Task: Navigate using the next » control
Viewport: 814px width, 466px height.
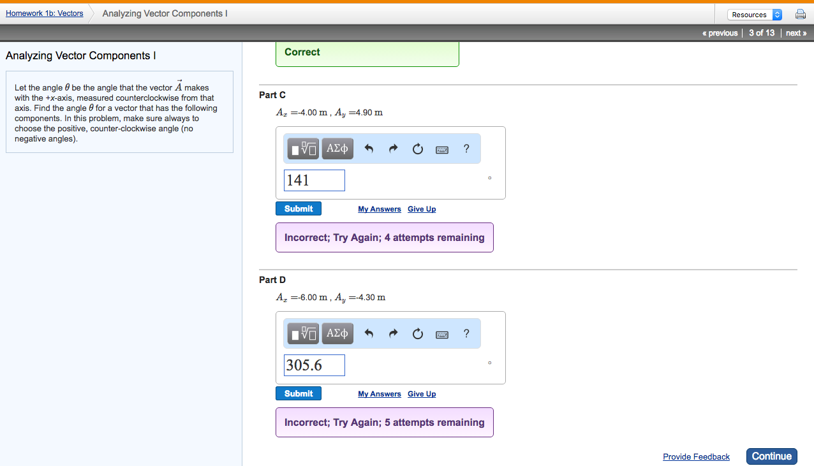Action: (x=796, y=33)
